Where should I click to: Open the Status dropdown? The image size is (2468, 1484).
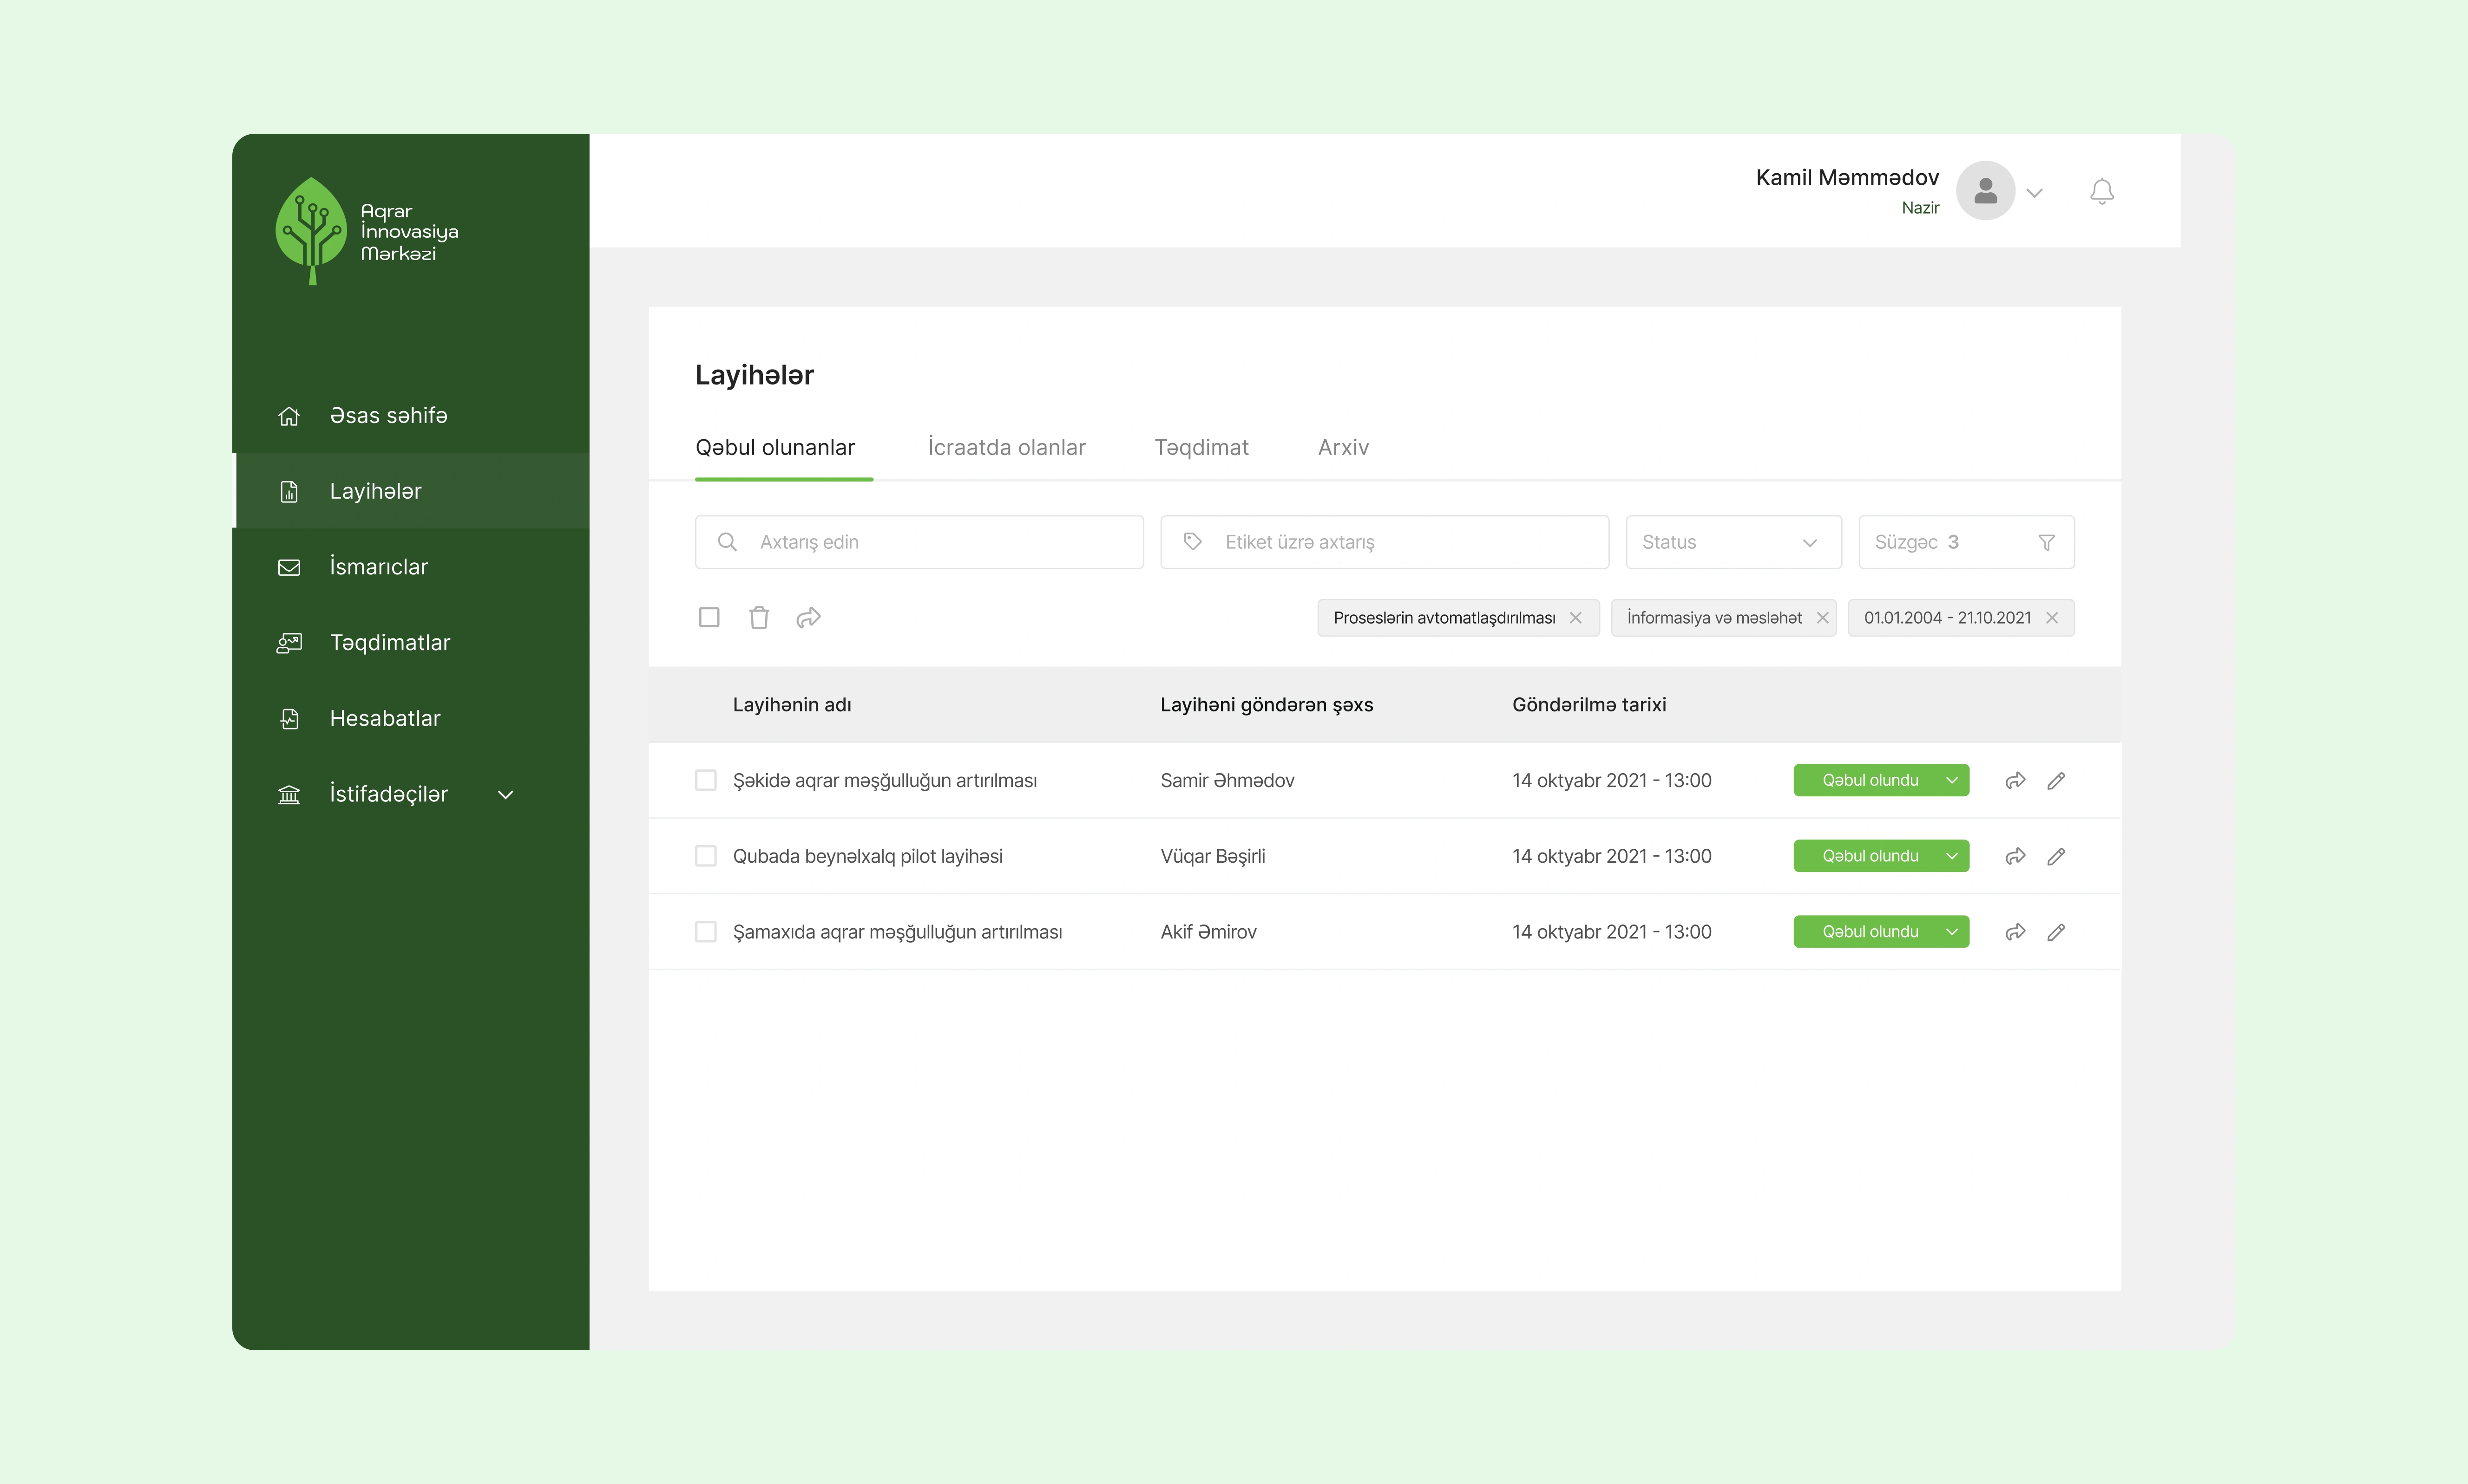point(1733,542)
